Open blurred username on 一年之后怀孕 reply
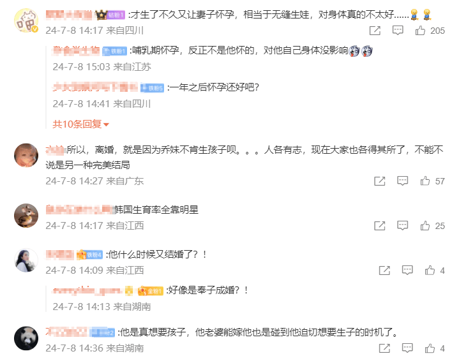459x356 pixels. (95, 87)
